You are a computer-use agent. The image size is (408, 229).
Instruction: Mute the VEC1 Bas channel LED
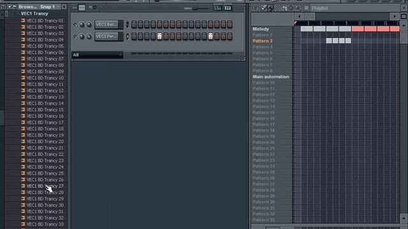pyautogui.click(x=75, y=24)
